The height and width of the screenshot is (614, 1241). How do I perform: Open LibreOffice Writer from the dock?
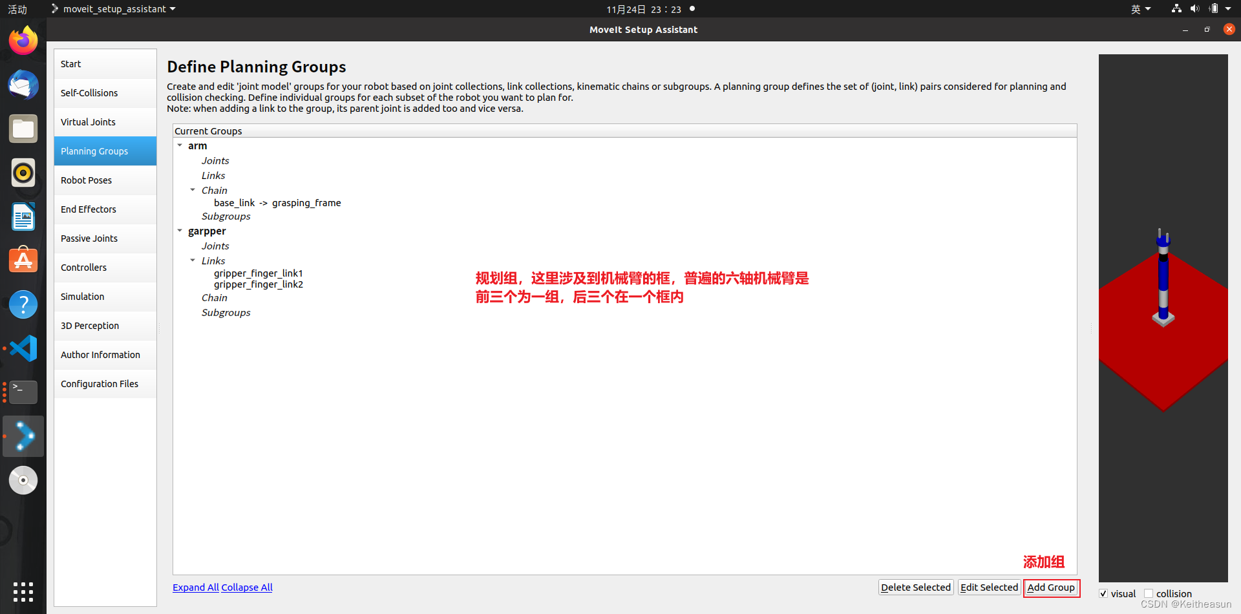(x=23, y=217)
